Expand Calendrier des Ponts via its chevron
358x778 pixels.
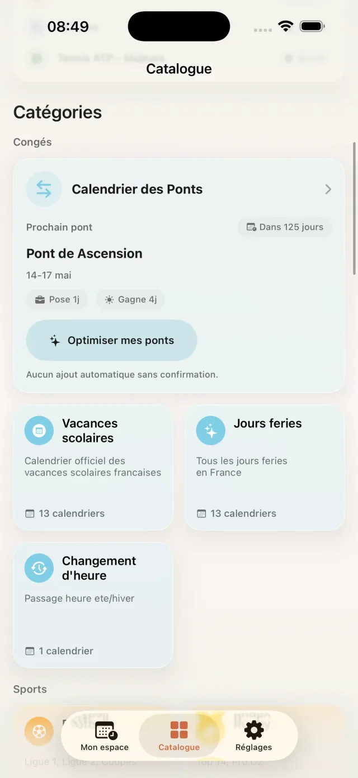tap(328, 189)
